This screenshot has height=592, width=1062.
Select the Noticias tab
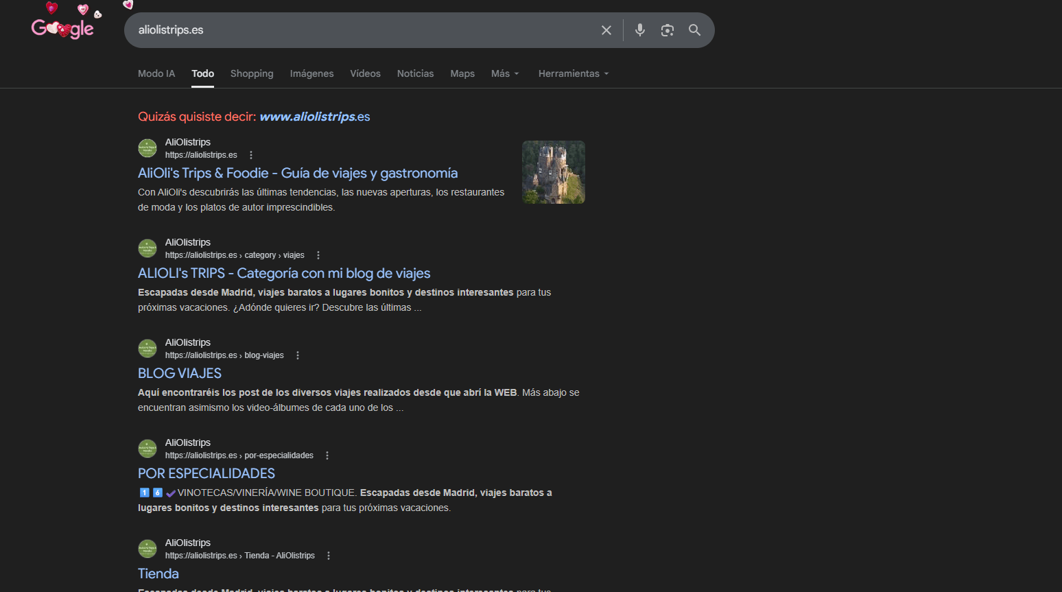tap(415, 73)
